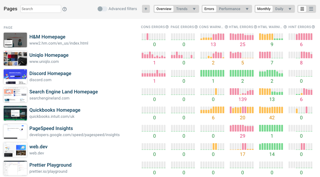Screen dimensions: 320x177
Task: Click Discord HTML errors green bar chart
Action: pyautogui.click(x=242, y=73)
